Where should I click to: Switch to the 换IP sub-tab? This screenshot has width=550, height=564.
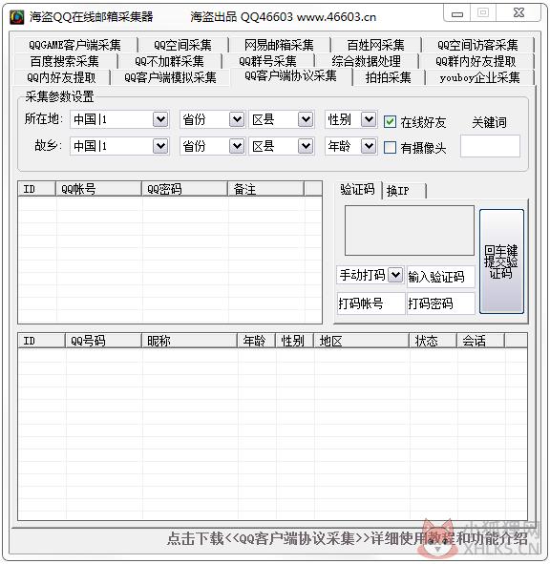tap(404, 191)
